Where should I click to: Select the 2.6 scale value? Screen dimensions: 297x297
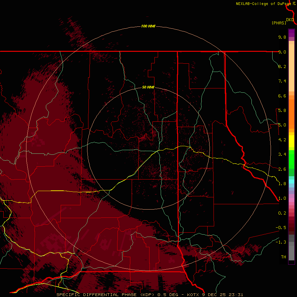point(282,169)
